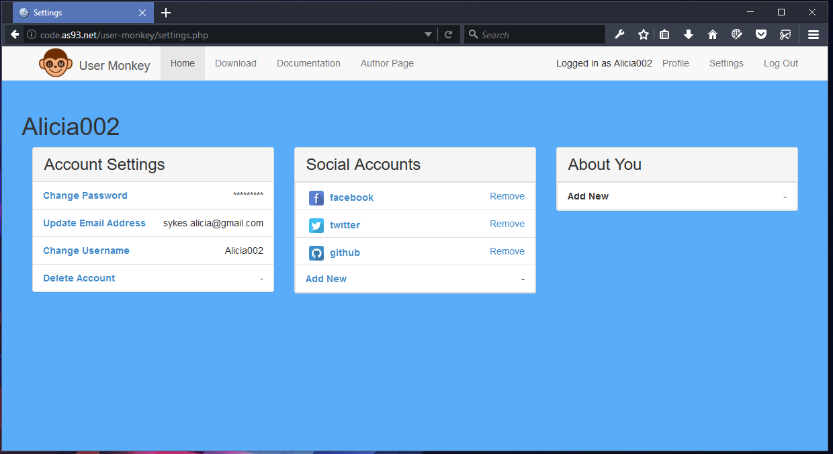Open the Home navigation item
Image resolution: width=833 pixels, height=454 pixels.
(183, 63)
